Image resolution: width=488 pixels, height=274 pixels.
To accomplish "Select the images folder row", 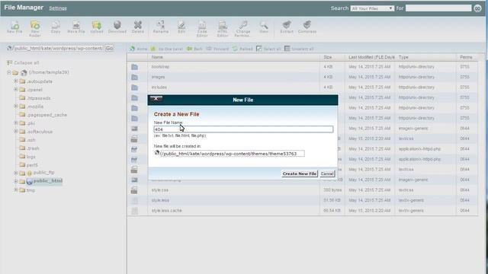I will (x=302, y=77).
